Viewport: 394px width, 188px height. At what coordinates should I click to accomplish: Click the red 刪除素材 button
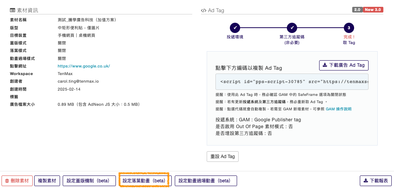coord(17,181)
